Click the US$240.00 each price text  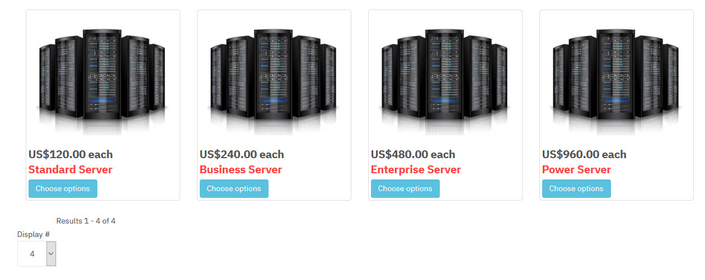pos(242,154)
